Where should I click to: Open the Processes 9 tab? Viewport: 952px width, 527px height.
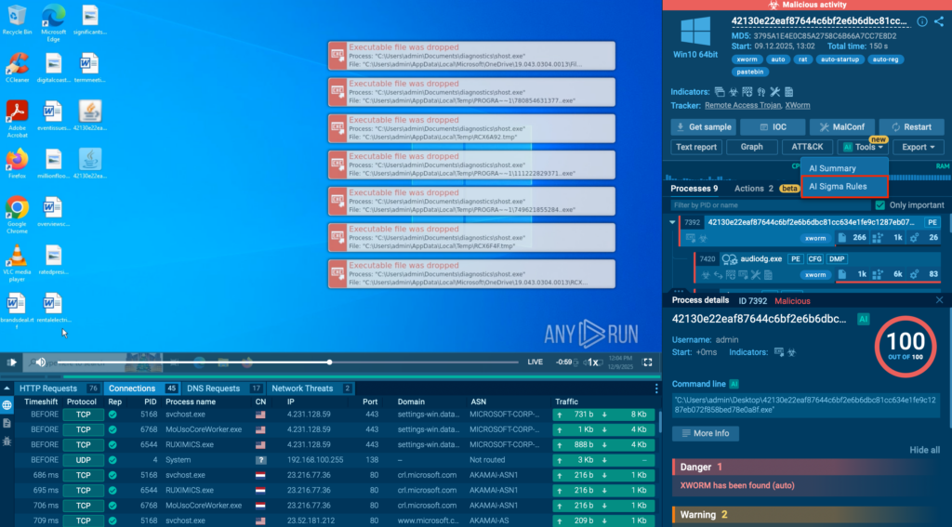694,188
